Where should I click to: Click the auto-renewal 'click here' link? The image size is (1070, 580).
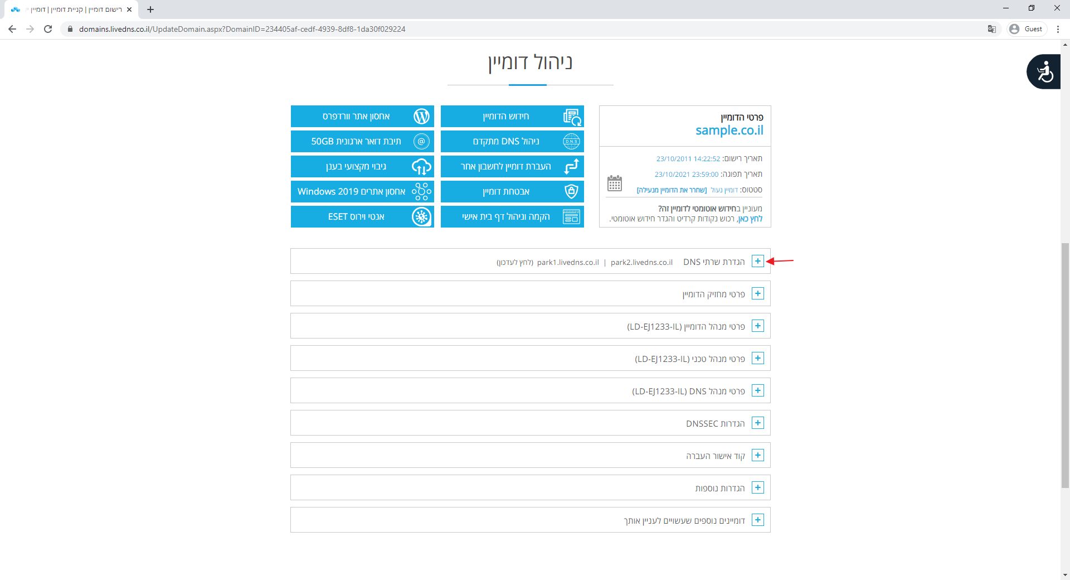[x=750, y=219]
